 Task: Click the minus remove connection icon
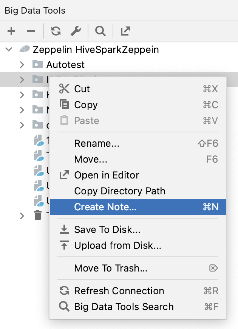pyautogui.click(x=31, y=31)
